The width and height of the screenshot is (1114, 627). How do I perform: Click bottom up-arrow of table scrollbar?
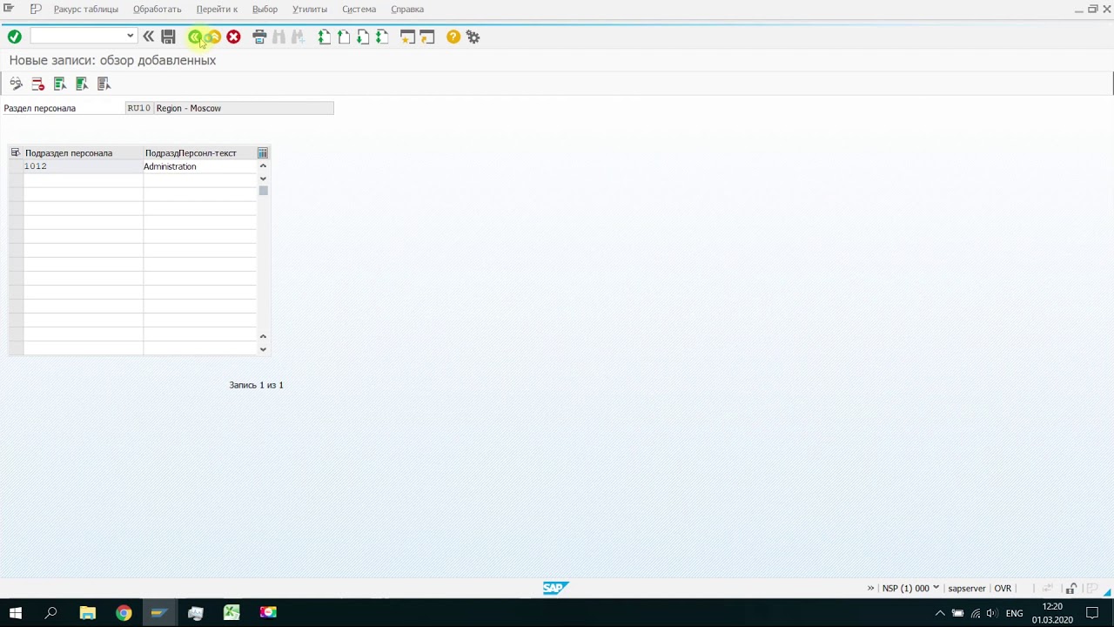pos(263,336)
